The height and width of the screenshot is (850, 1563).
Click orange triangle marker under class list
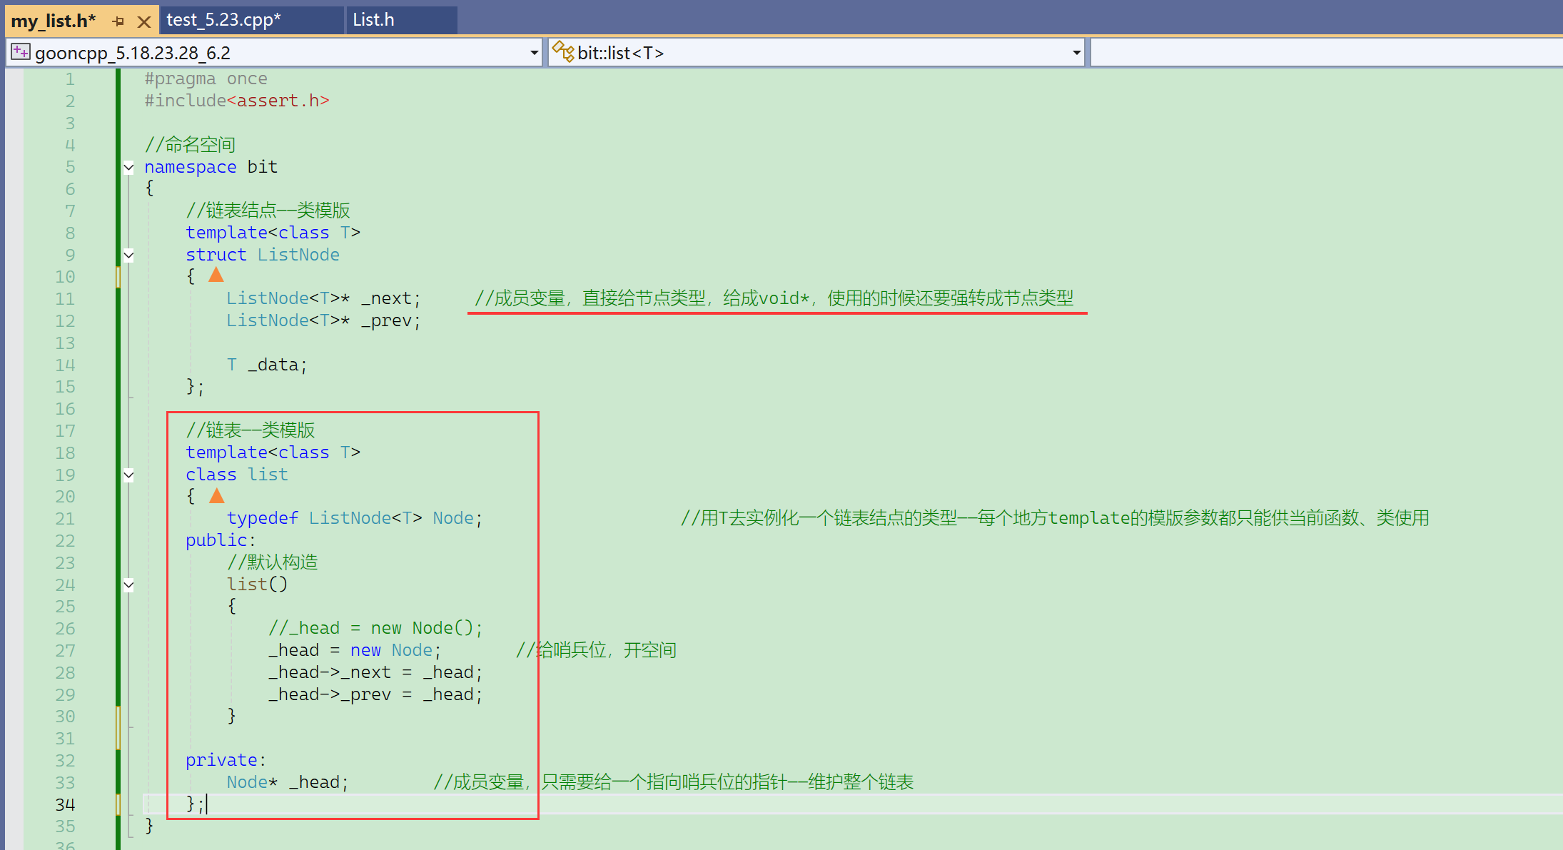tap(217, 495)
